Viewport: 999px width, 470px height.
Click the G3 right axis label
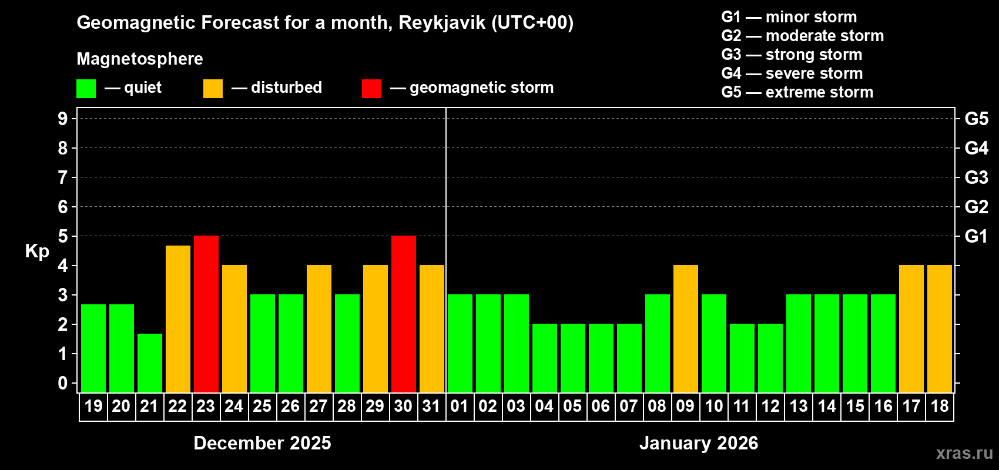pyautogui.click(x=977, y=177)
